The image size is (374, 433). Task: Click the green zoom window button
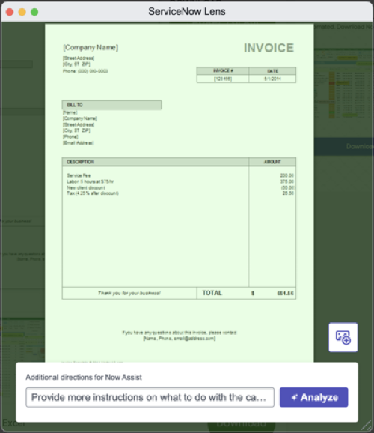pyautogui.click(x=34, y=12)
